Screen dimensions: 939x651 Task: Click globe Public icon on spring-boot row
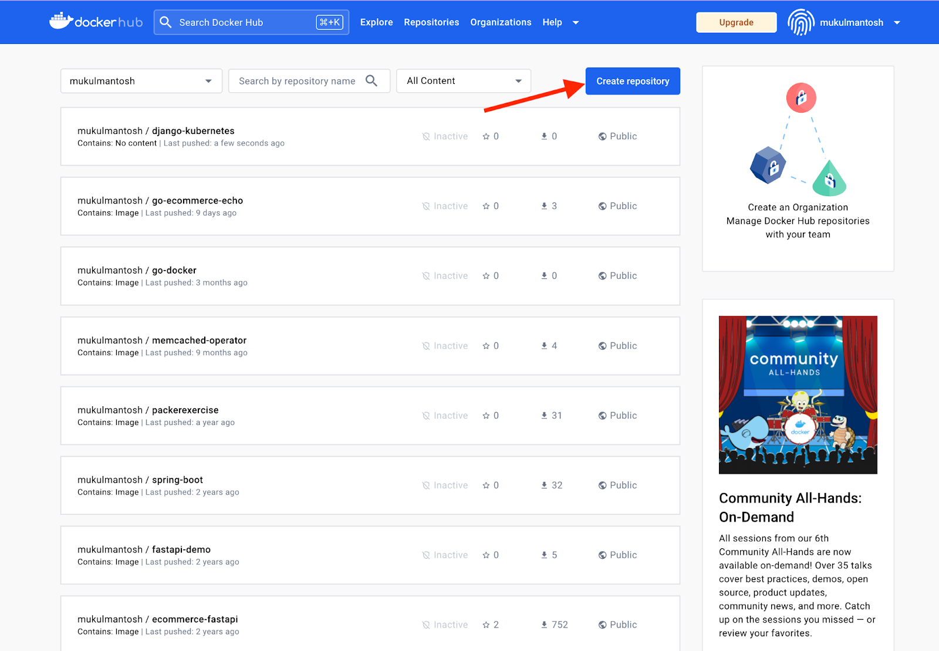pyautogui.click(x=602, y=485)
